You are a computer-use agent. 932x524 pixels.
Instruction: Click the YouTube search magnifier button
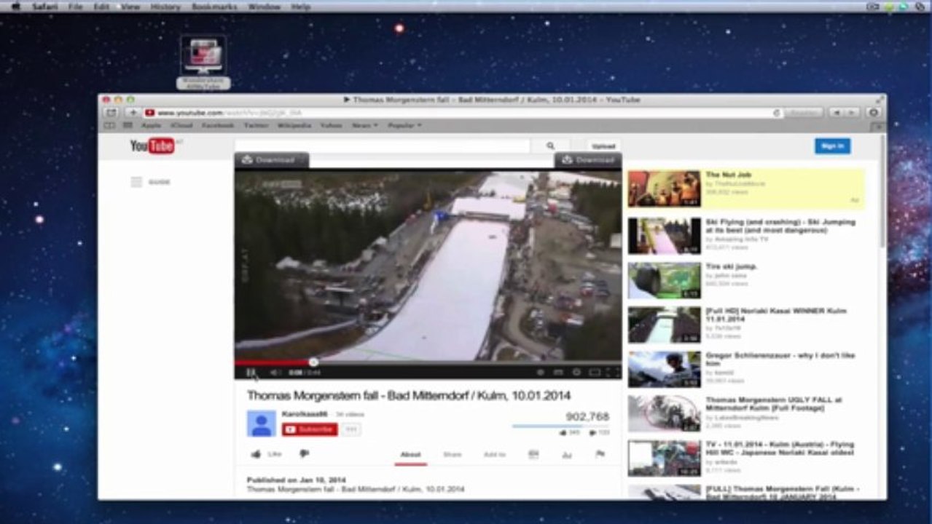[x=550, y=146]
